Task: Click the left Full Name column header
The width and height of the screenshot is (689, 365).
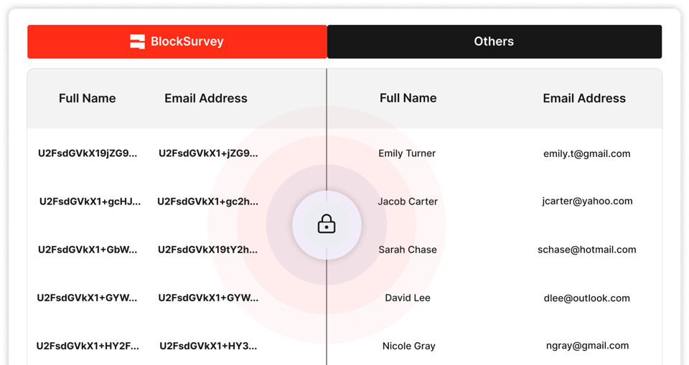Action: click(x=87, y=98)
